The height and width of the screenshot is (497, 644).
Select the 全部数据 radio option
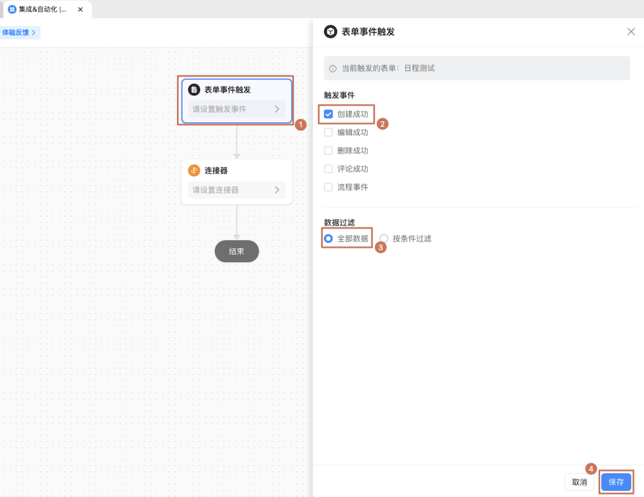pos(328,238)
